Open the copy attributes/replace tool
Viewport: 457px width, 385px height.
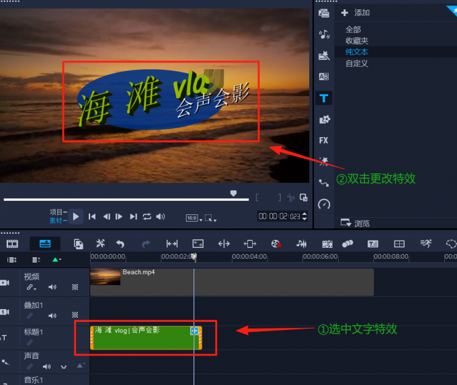[x=79, y=244]
